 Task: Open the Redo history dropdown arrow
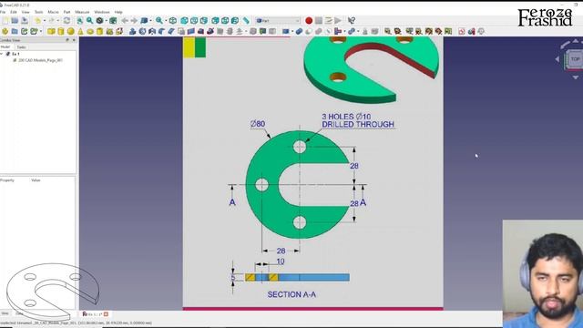pos(58,20)
